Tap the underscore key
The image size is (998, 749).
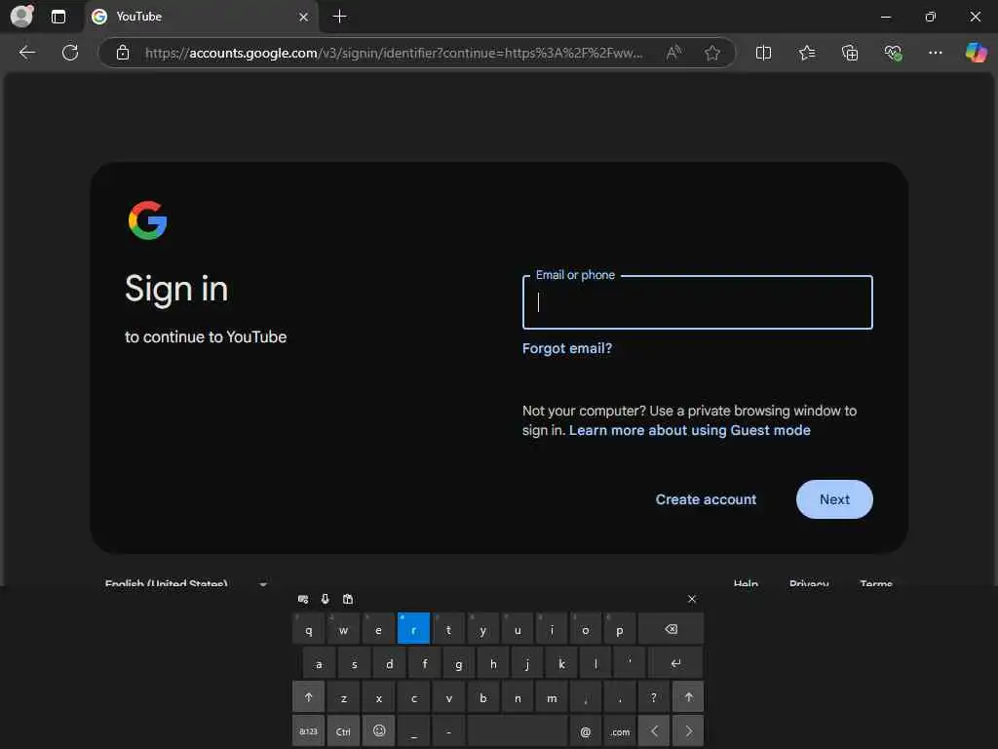pyautogui.click(x=413, y=731)
